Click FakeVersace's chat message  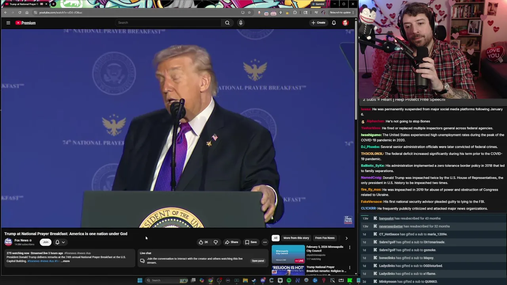pyautogui.click(x=423, y=201)
